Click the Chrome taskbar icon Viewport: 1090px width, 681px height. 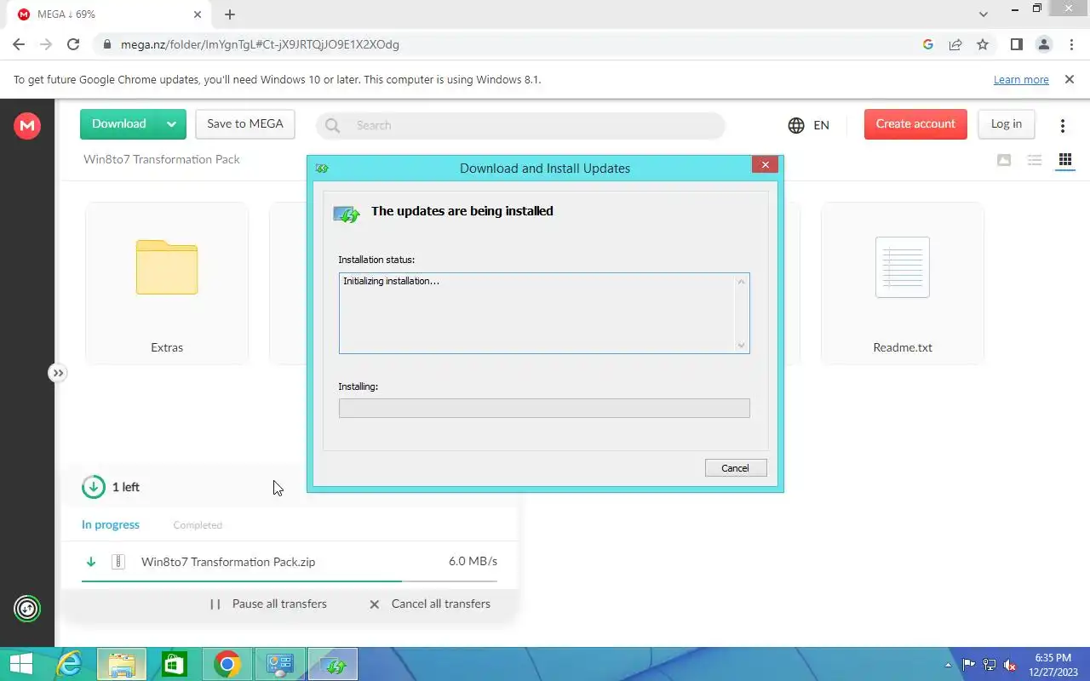coord(227,664)
